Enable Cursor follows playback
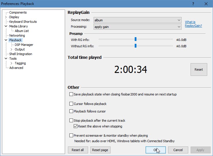The width and height of the screenshot is (213, 156). click(71, 104)
